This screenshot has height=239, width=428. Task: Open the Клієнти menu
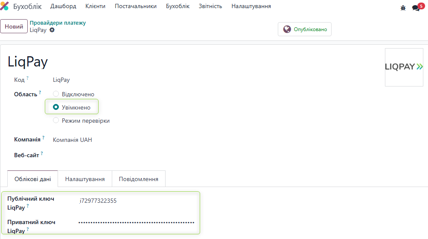point(95,6)
